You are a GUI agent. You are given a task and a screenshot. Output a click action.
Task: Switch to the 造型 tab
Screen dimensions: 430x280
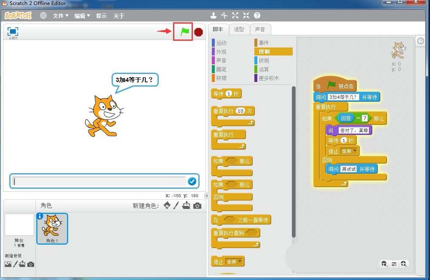239,29
